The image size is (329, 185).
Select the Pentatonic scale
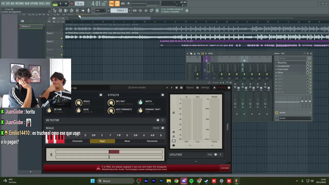click(x=152, y=141)
